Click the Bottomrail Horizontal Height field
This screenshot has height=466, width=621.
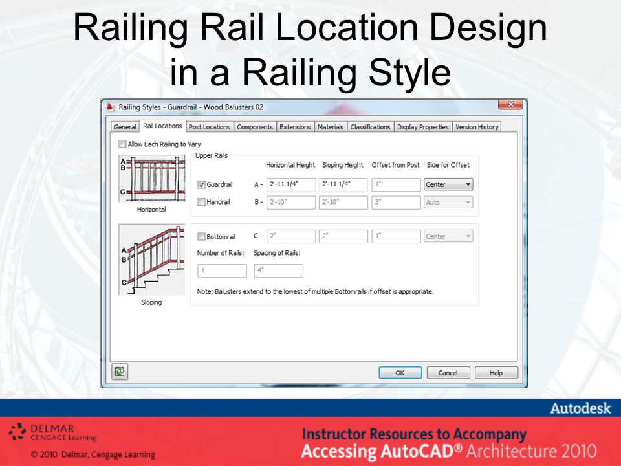click(291, 236)
